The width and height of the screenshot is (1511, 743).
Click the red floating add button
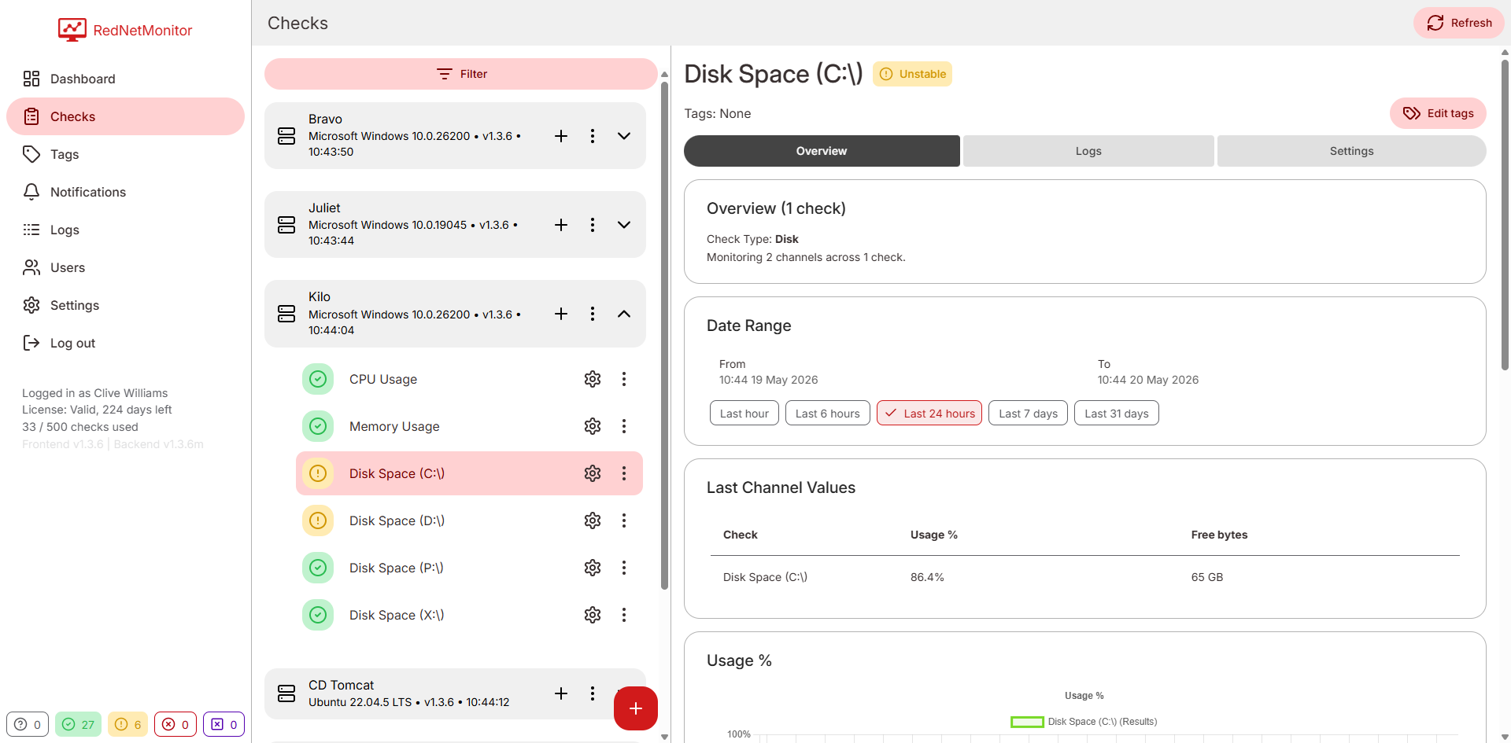point(636,708)
